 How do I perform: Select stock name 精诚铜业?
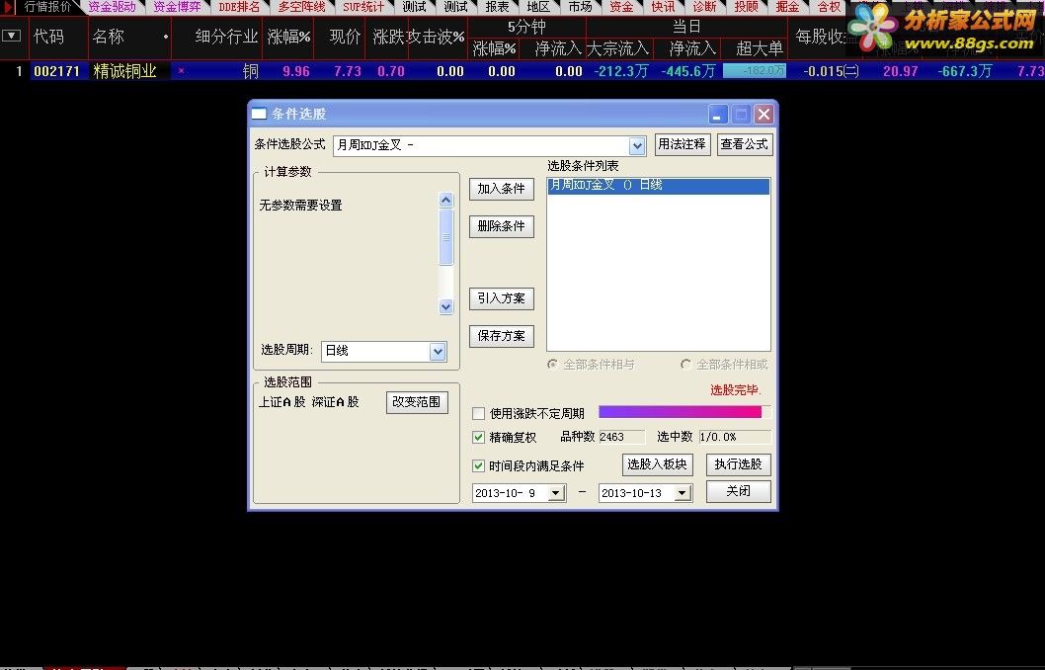[x=124, y=71]
